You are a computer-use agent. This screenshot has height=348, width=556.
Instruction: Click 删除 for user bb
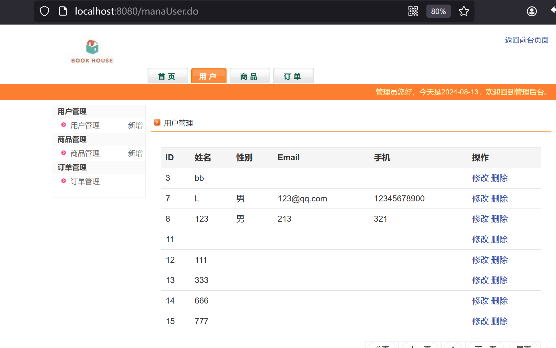coord(499,178)
